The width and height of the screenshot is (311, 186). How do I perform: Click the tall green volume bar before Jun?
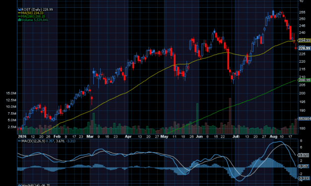(197, 119)
